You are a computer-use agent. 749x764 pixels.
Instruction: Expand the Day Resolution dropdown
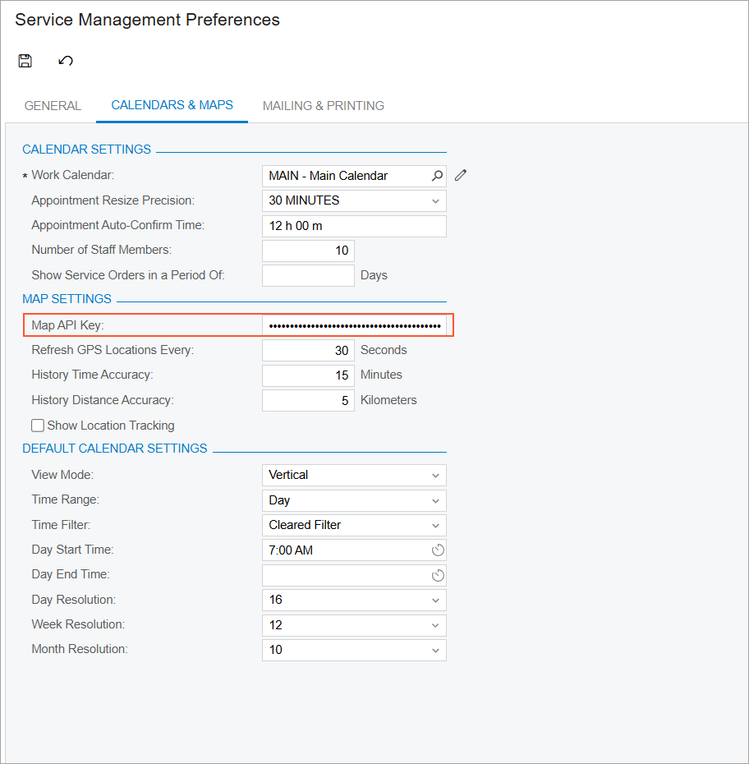pos(435,600)
